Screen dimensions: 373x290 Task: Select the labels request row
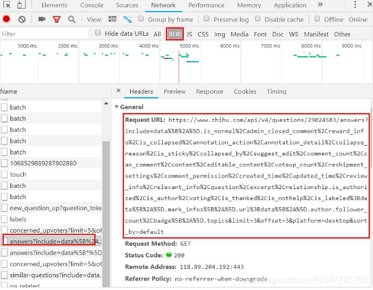[x=51, y=219]
